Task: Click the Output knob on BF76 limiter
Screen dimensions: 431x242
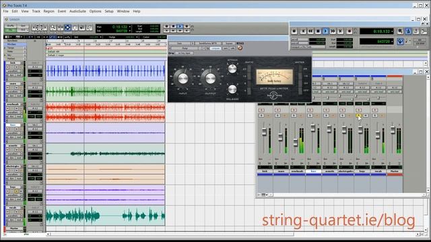Action: pos(211,79)
